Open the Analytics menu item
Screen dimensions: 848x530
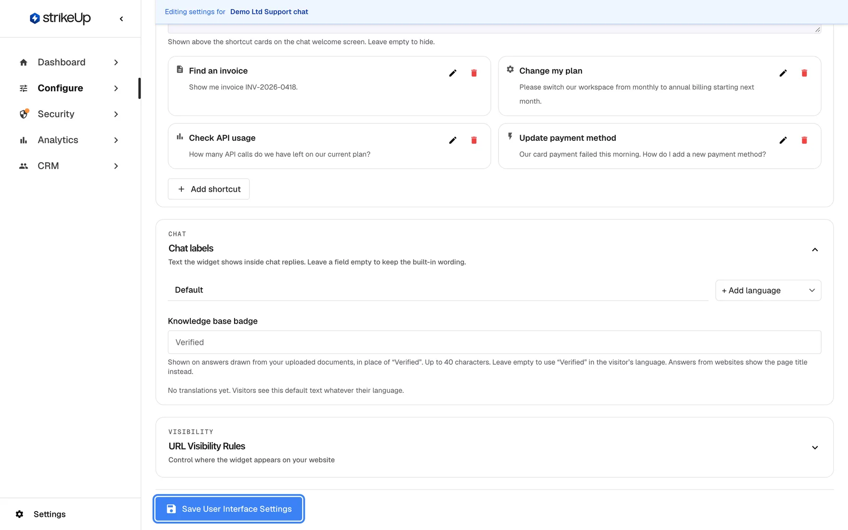[x=70, y=140]
